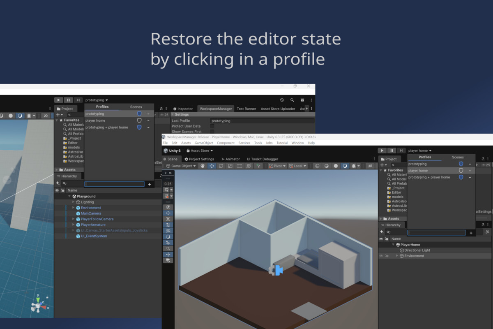Remove prototyping profile with minus, front window

pyautogui.click(x=470, y=164)
